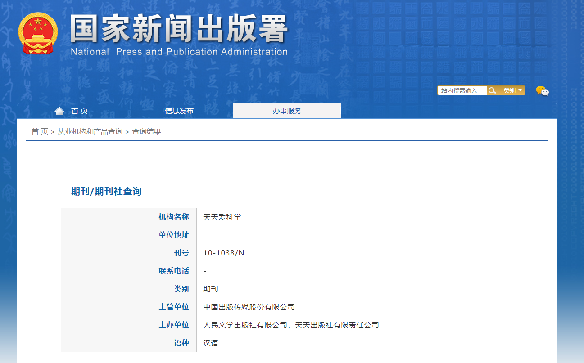Screen dimensions: 584x363
Task: Click the 汉语 language value cell
Action: coord(211,343)
